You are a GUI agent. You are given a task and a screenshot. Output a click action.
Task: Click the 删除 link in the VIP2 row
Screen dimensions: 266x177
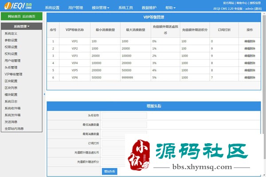pos(252,48)
